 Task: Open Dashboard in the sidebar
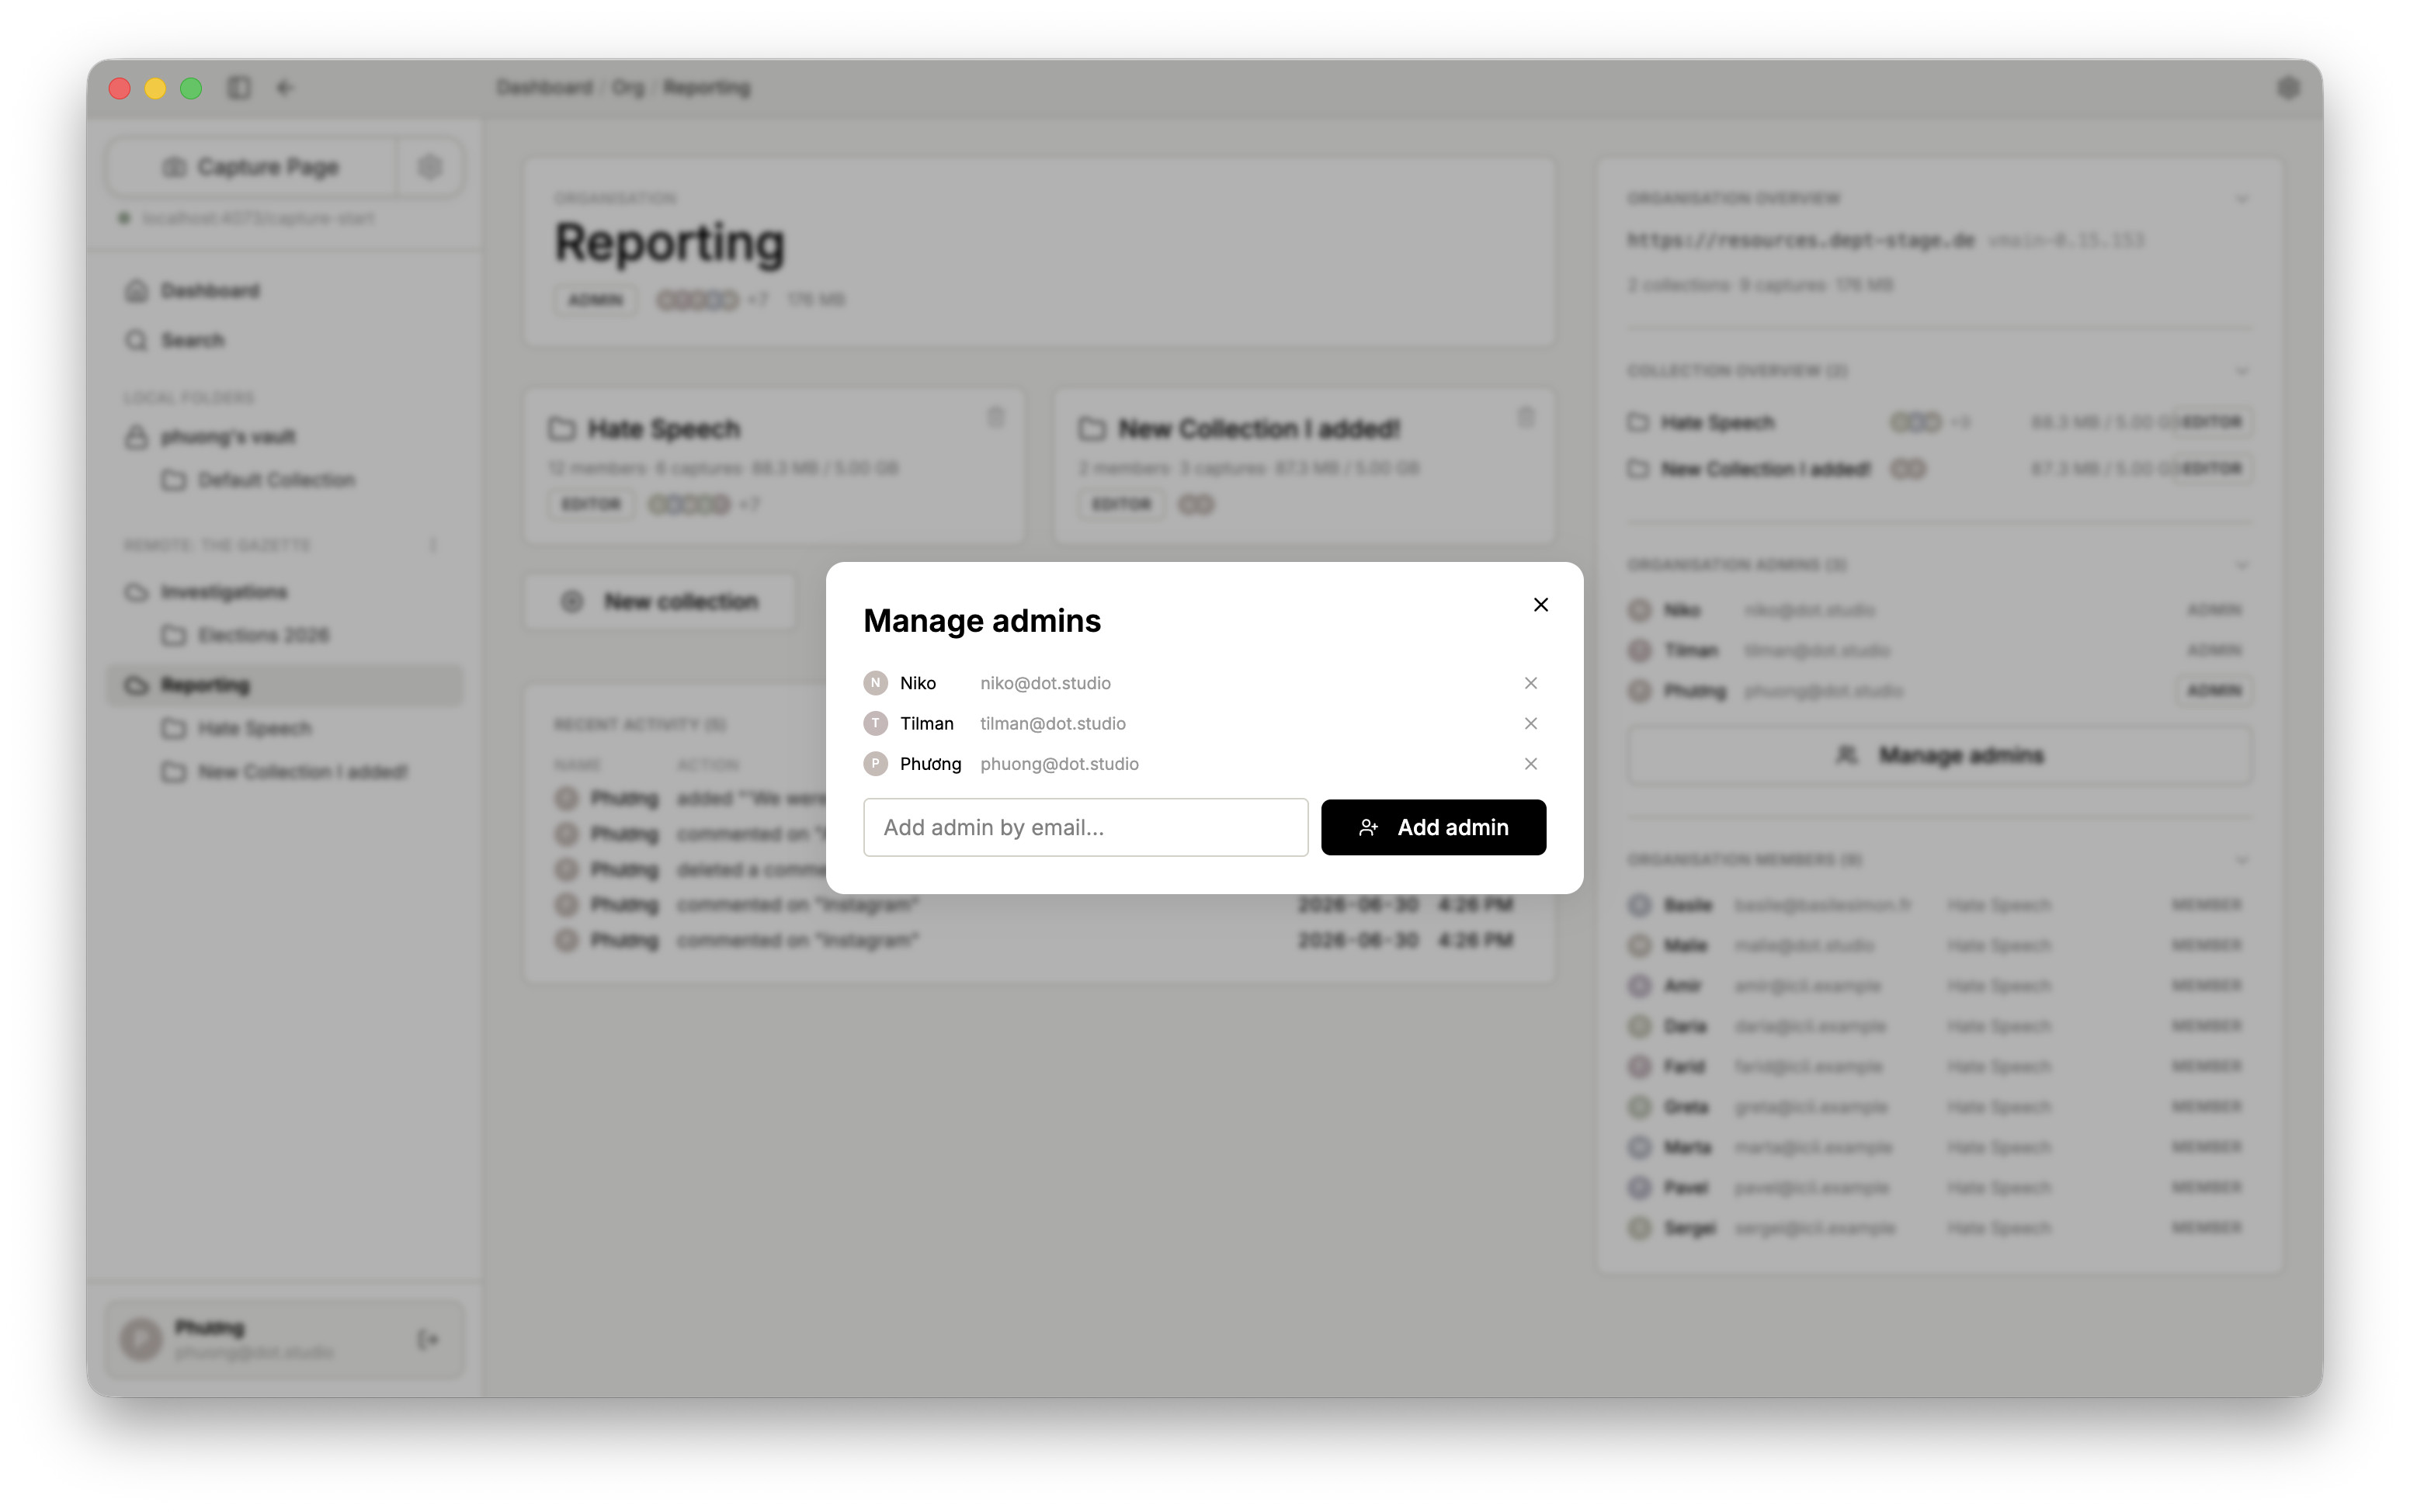285,291
